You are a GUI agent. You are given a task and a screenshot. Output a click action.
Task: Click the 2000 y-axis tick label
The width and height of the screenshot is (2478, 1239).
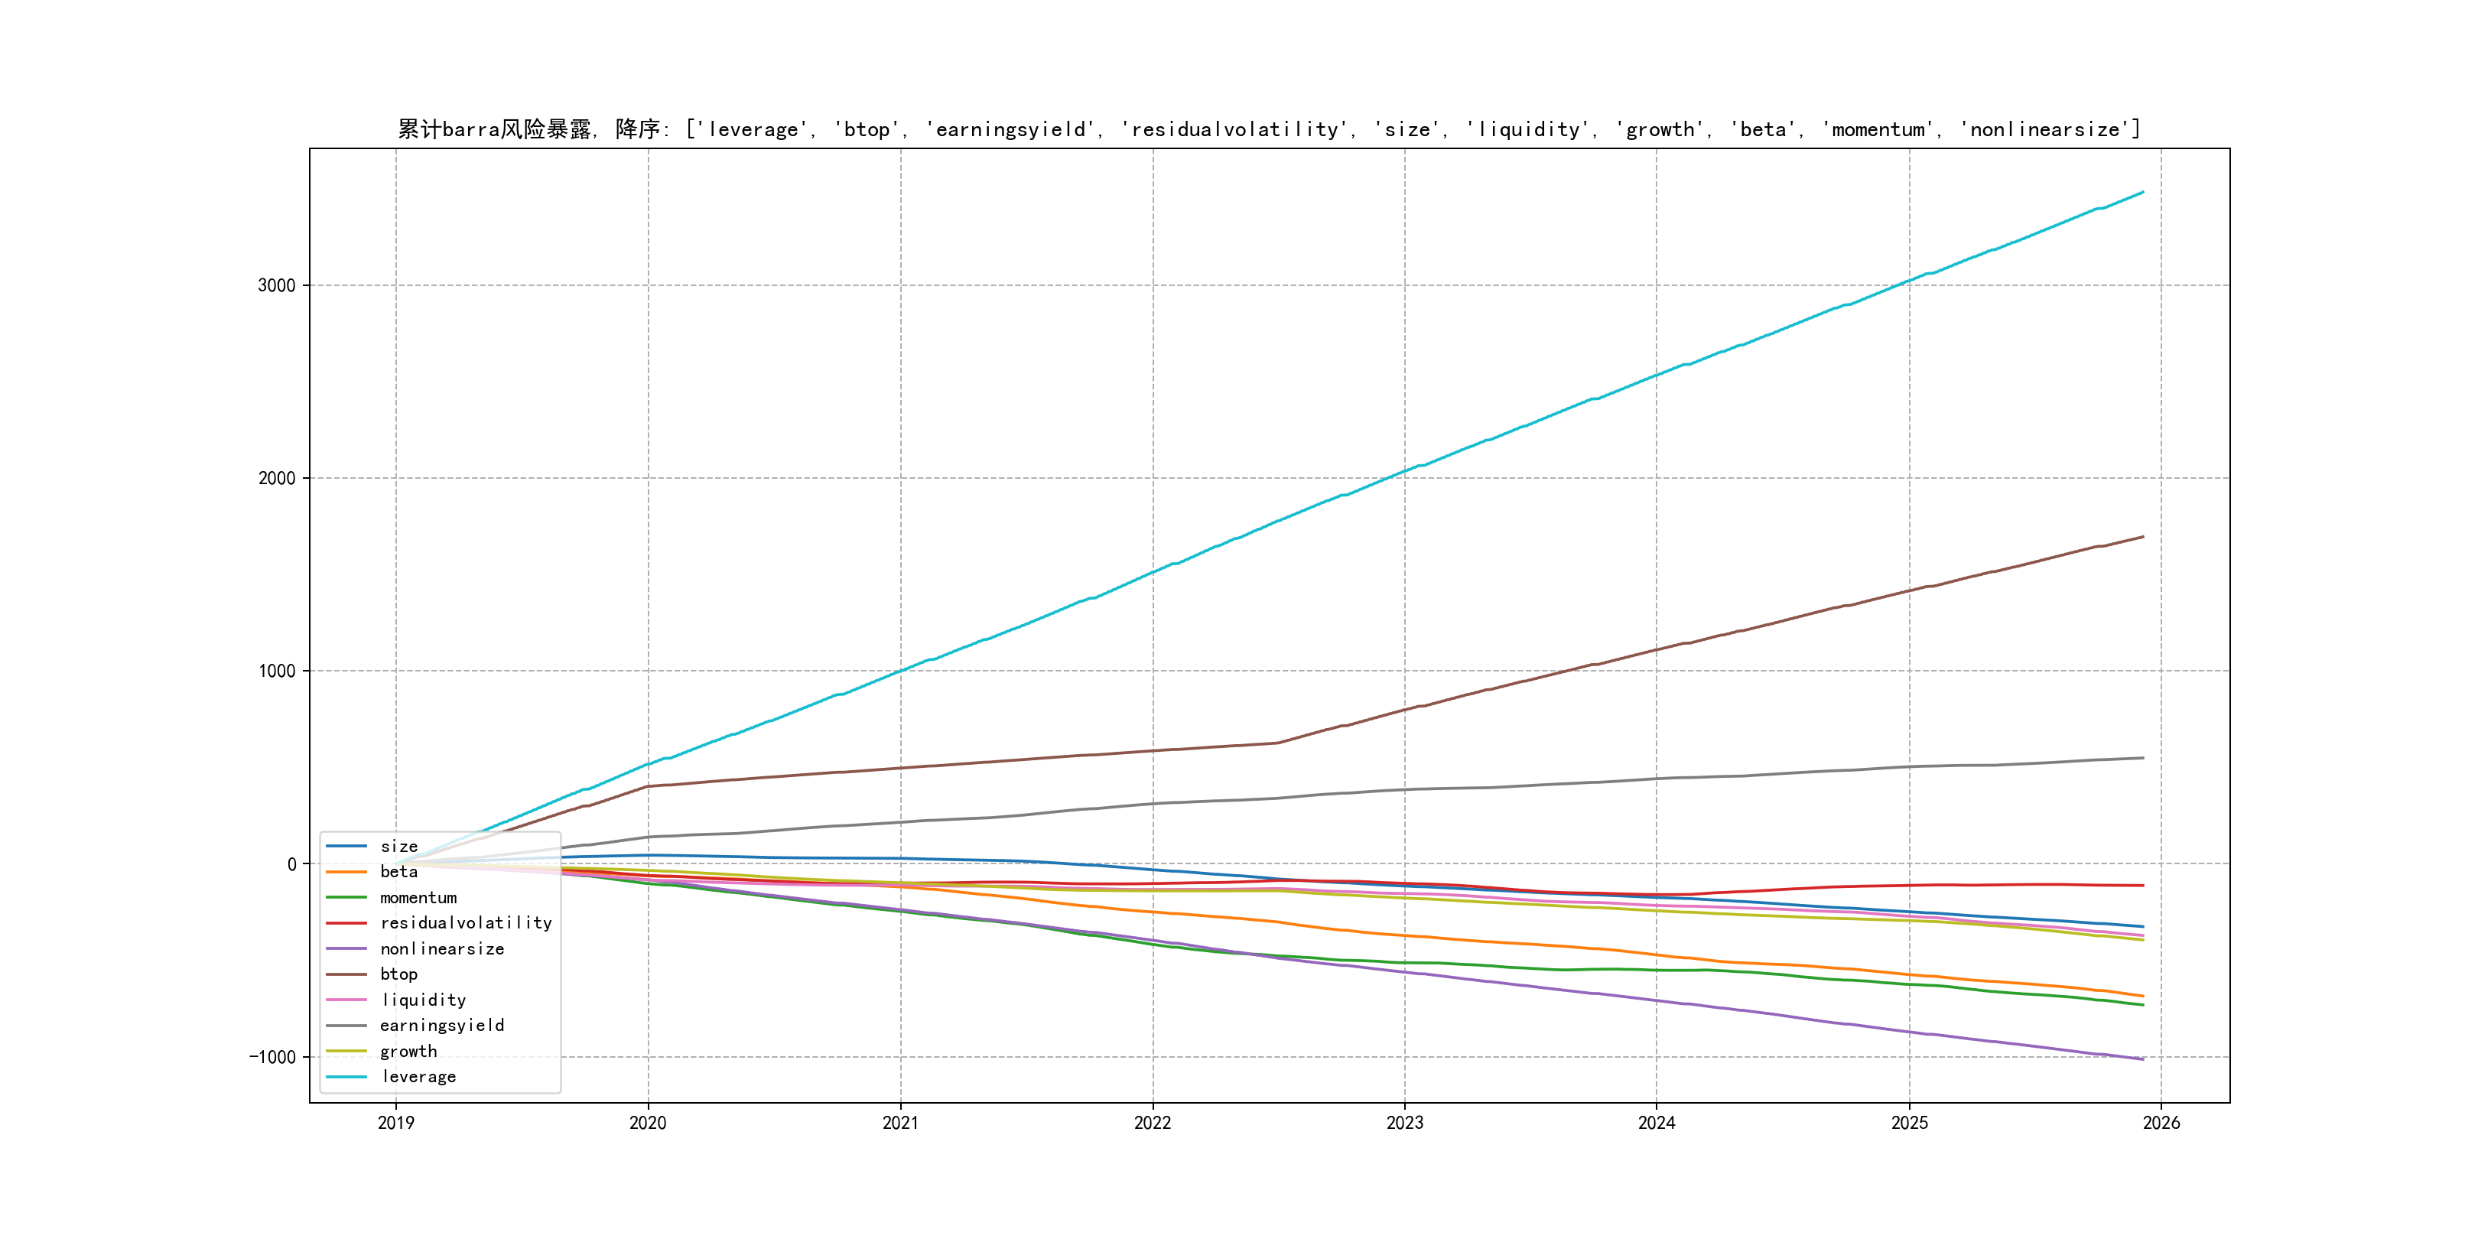pyautogui.click(x=276, y=479)
